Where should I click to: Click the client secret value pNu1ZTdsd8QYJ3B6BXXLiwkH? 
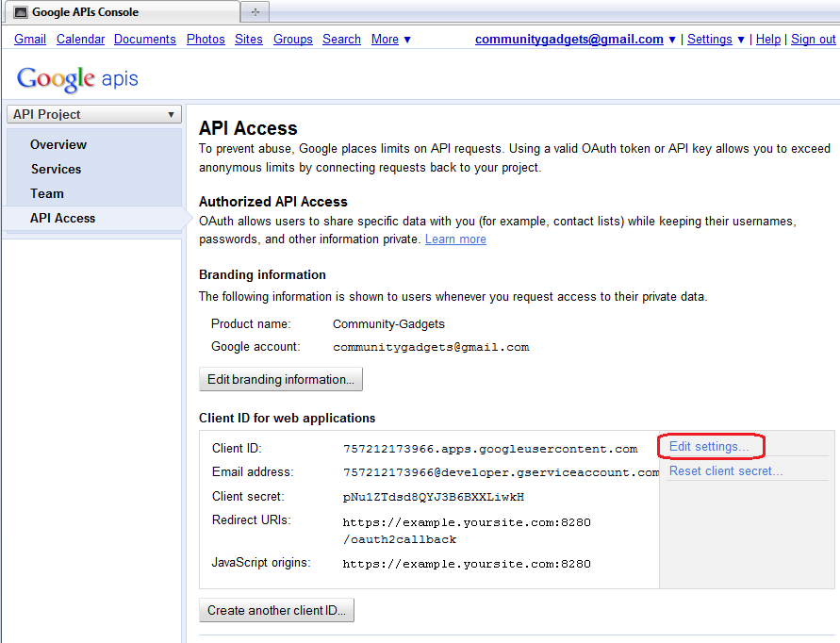[x=434, y=497]
